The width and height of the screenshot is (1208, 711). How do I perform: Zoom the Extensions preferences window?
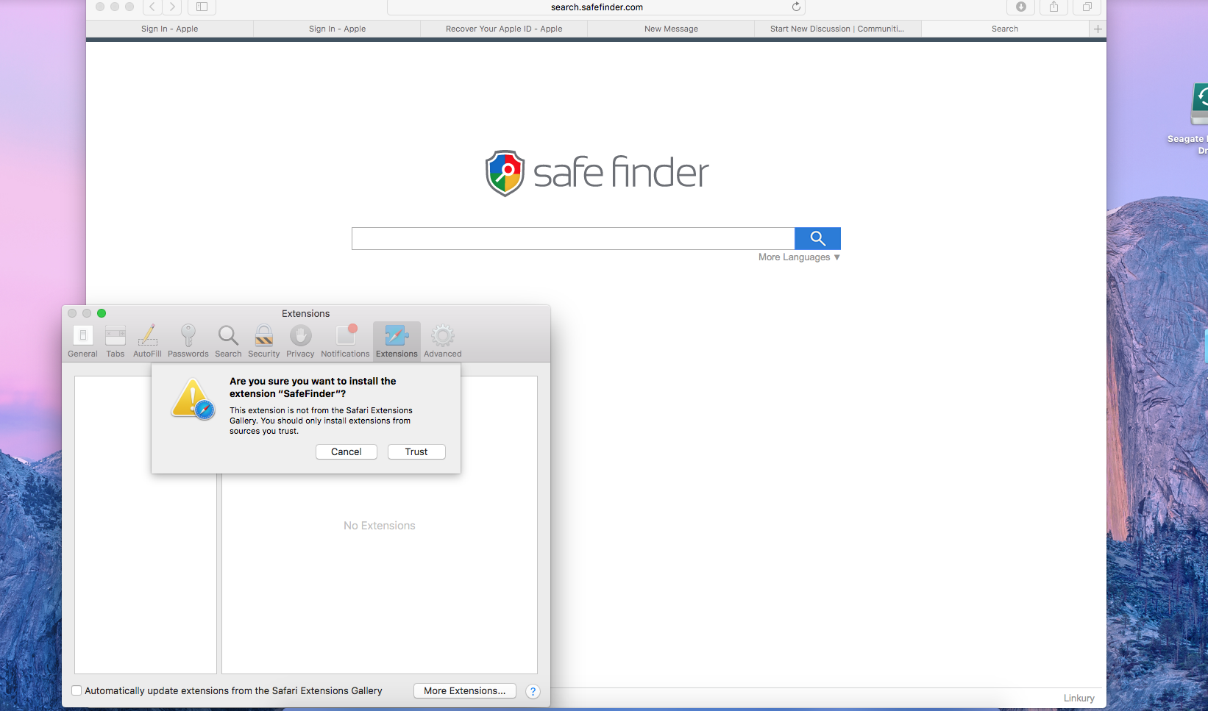[102, 313]
